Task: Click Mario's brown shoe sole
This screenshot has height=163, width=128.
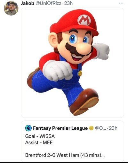Action: [x=86, y=107]
